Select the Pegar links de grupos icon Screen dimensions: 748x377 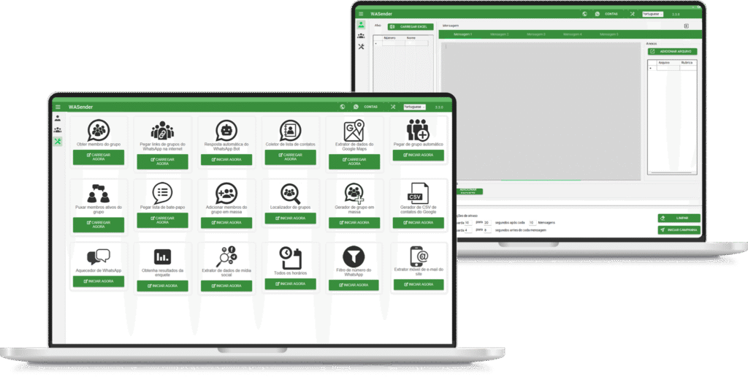162,130
